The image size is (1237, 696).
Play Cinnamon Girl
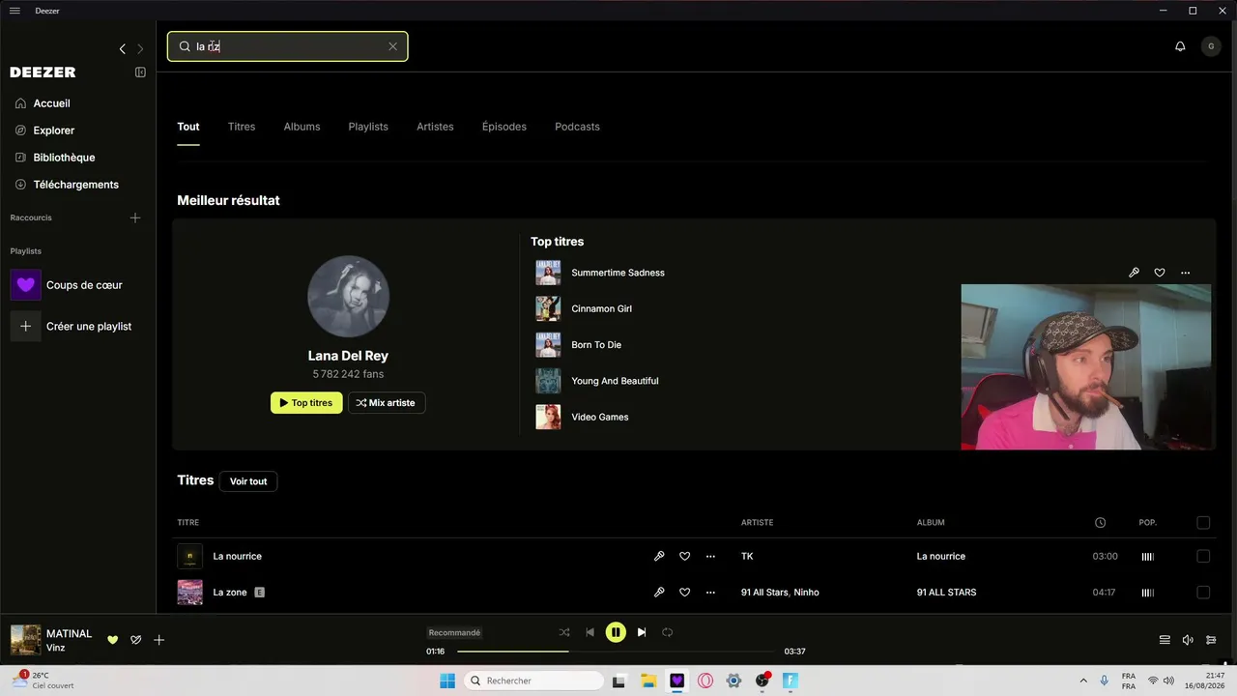click(x=601, y=309)
